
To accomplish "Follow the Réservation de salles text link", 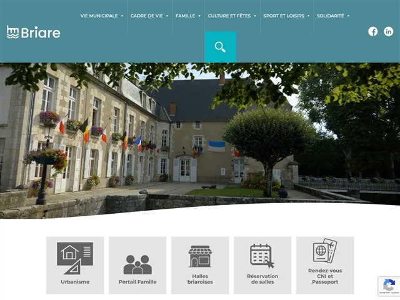I will [262, 279].
